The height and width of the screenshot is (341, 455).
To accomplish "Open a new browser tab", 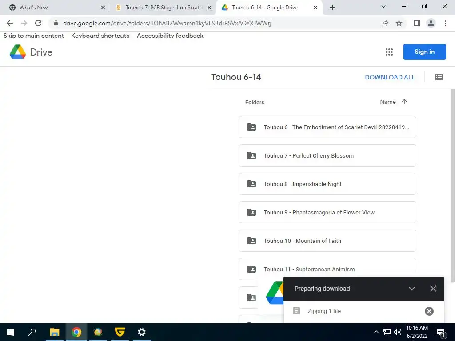I will click(x=332, y=8).
